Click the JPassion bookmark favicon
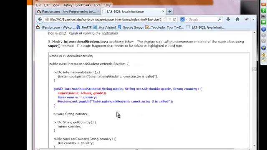 (x=38, y=27)
